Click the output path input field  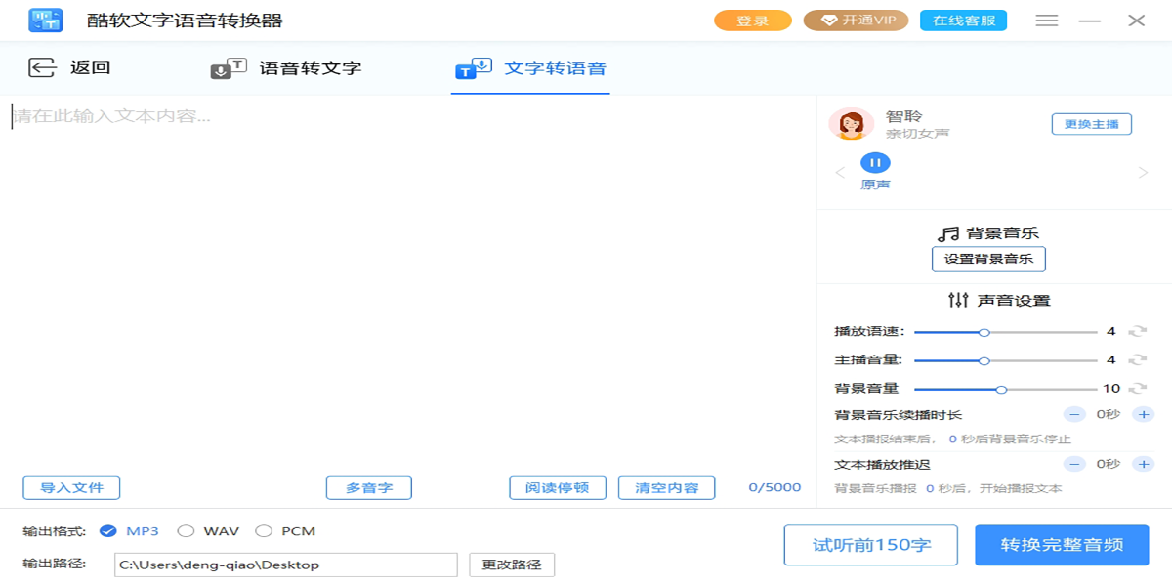pos(285,565)
